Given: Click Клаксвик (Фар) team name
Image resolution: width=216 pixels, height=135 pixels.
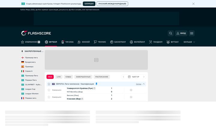Looking at the screenshot, I should coord(74,99).
